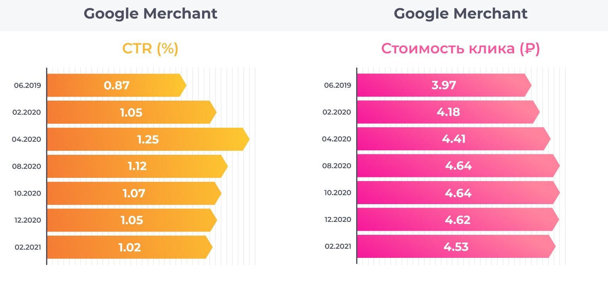Screen dimensions: 608x291
Task: Click the right "Google Merchant" header
Action: pyautogui.click(x=460, y=14)
